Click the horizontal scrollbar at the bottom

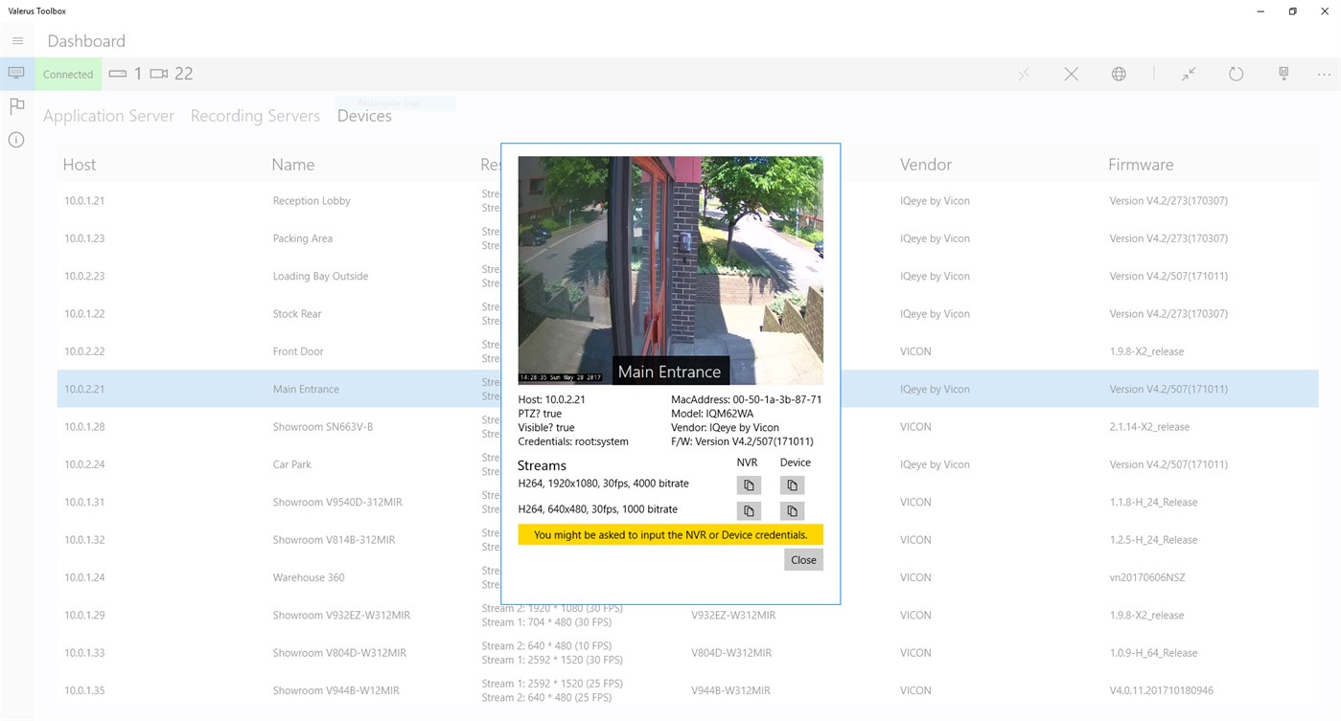[671, 714]
